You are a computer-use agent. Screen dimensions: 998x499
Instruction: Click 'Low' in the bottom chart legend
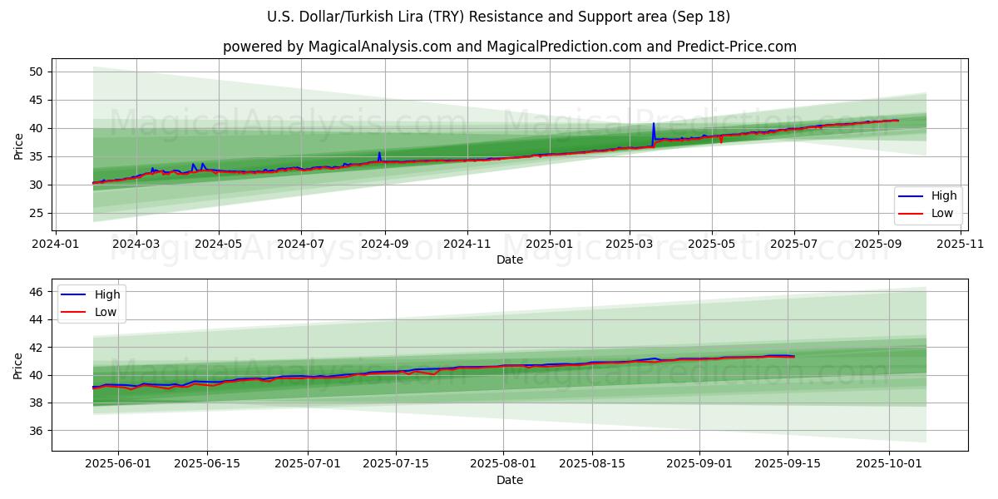[106, 312]
